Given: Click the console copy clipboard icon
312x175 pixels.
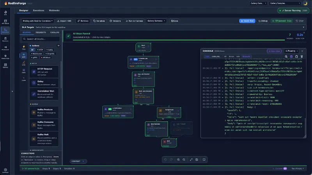Looking at the screenshot, I should tap(296, 57).
